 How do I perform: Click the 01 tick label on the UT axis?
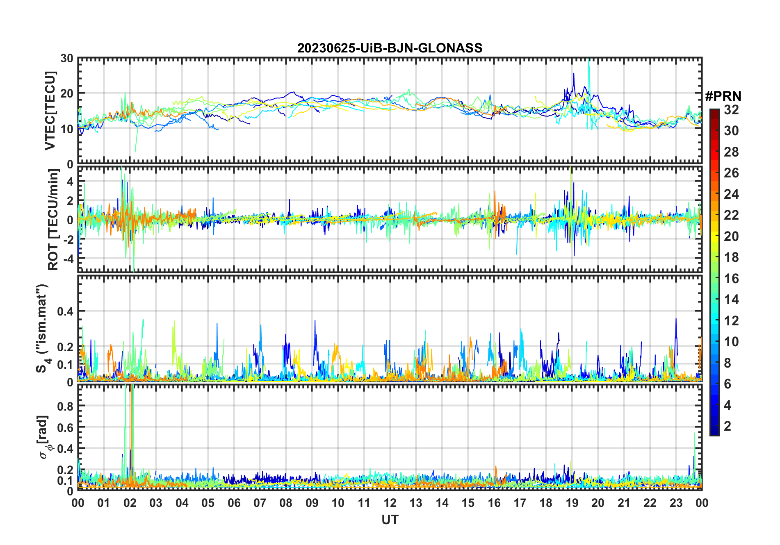104,503
